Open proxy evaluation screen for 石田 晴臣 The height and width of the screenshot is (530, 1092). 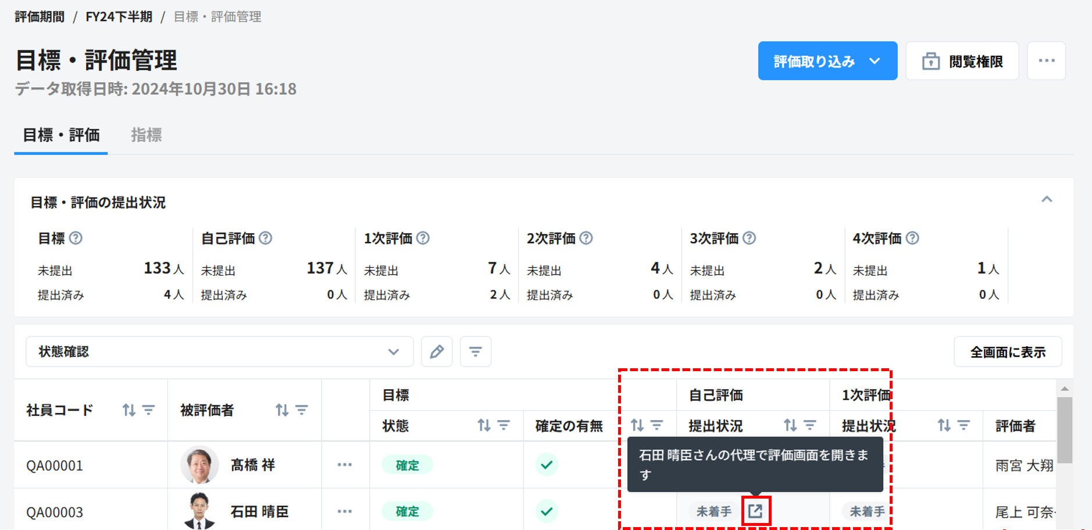click(755, 511)
